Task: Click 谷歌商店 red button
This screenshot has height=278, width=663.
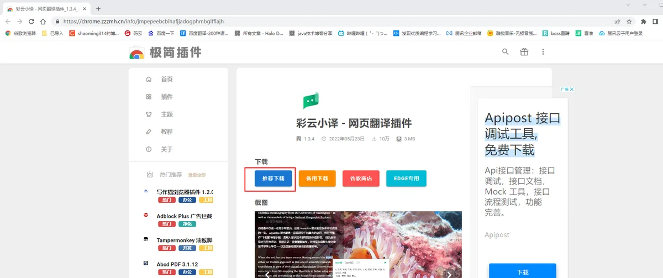Action: click(x=361, y=179)
